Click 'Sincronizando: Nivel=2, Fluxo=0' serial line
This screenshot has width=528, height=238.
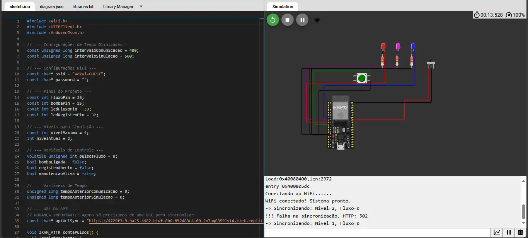[312, 208]
